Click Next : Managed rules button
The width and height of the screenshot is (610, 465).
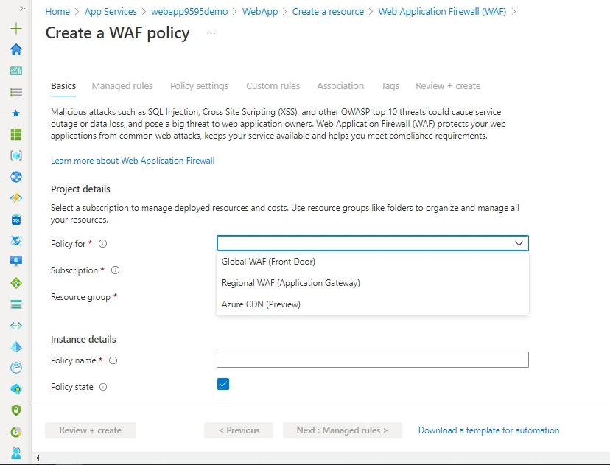click(x=342, y=430)
